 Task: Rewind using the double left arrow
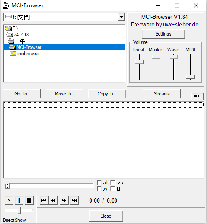53,200
